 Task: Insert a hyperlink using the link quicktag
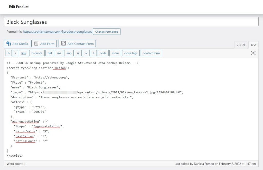pyautogui.click(x=23, y=53)
